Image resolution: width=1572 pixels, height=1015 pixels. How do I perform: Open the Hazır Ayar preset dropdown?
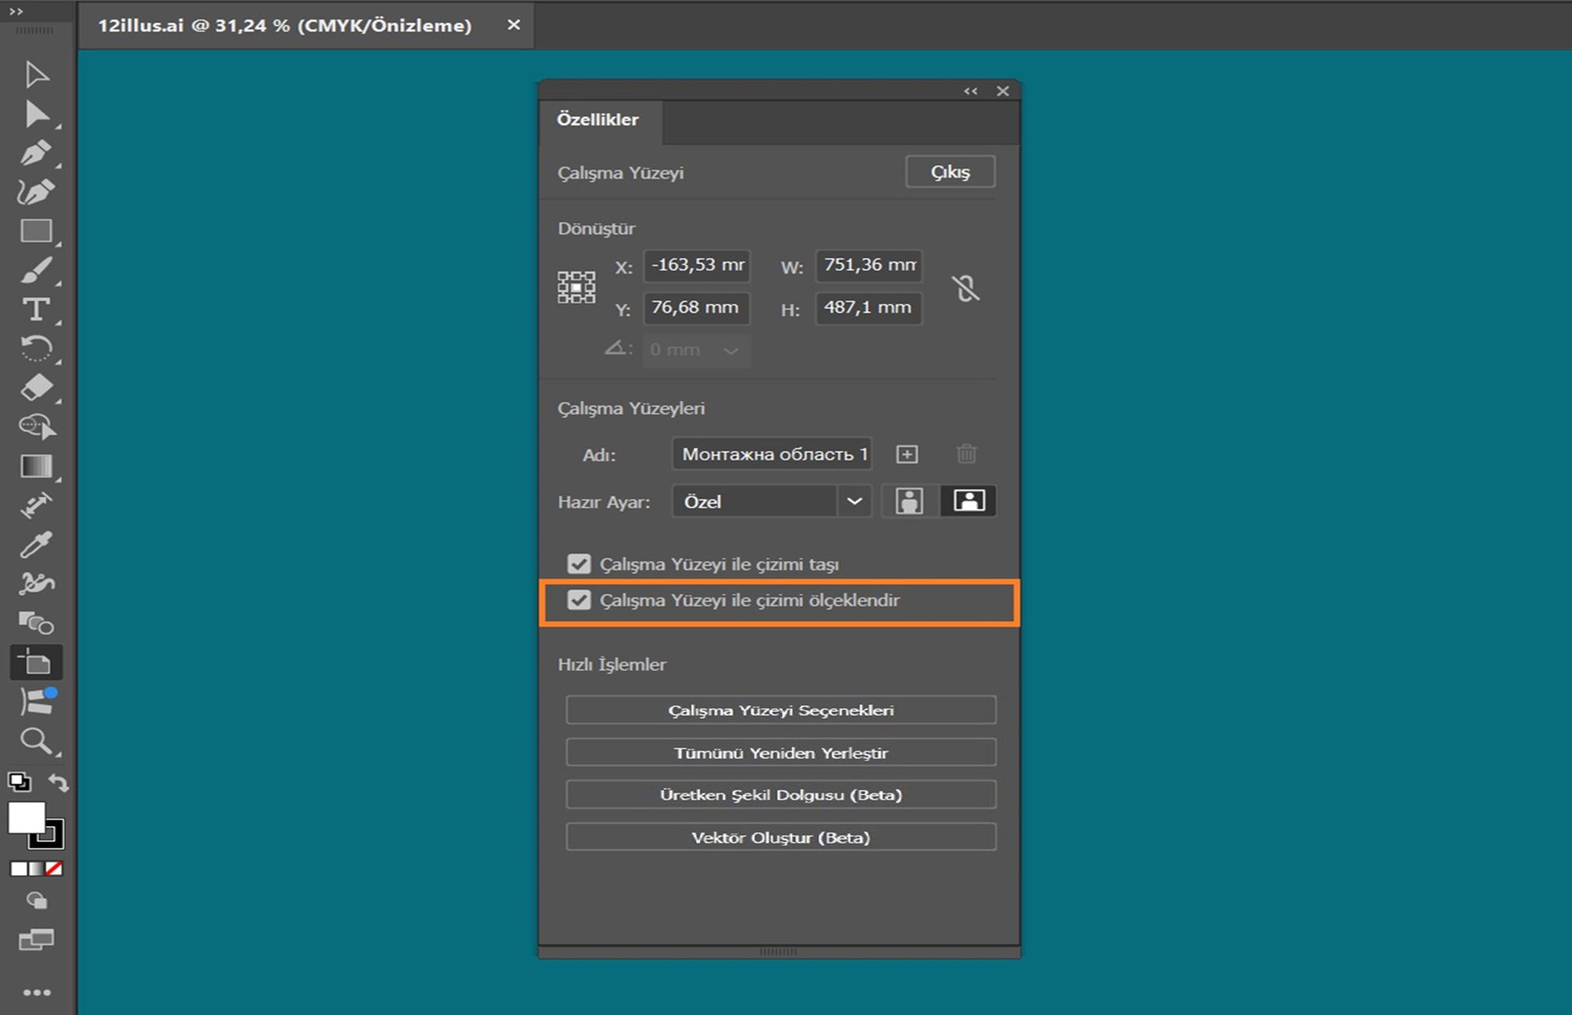(x=855, y=501)
